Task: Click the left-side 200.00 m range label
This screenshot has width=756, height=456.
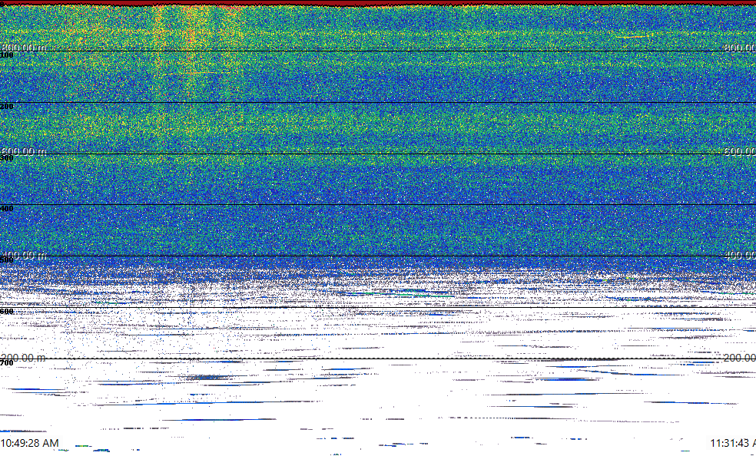Action: tap(24, 357)
